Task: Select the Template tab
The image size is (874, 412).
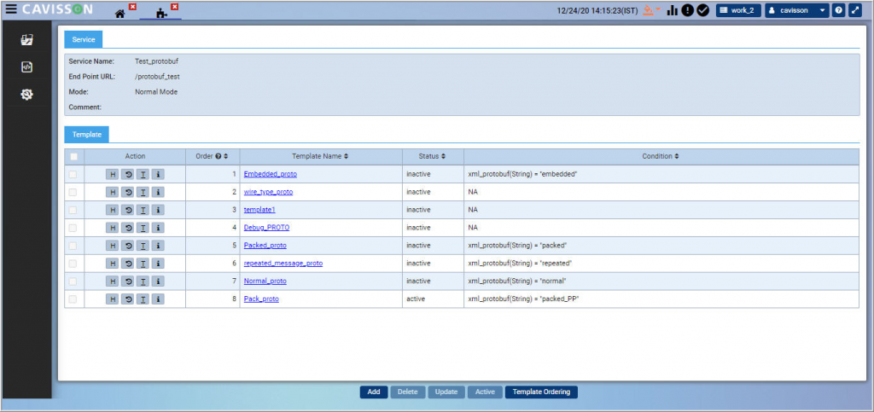Action: click(x=86, y=135)
